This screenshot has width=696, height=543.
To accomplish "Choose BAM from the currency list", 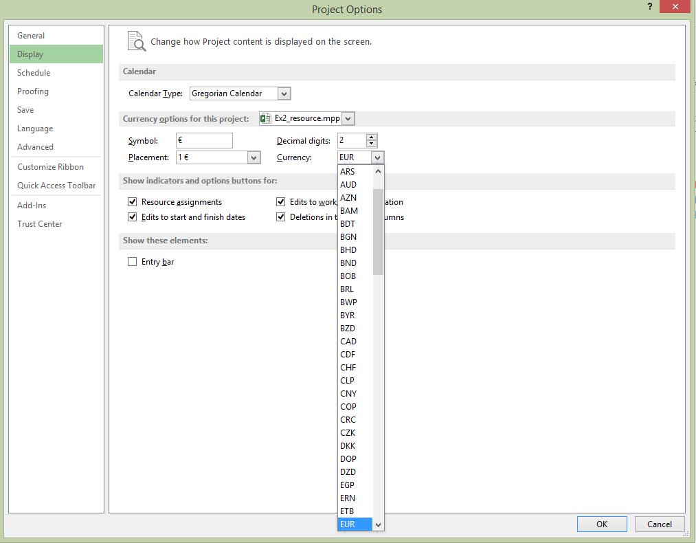I will pos(355,211).
